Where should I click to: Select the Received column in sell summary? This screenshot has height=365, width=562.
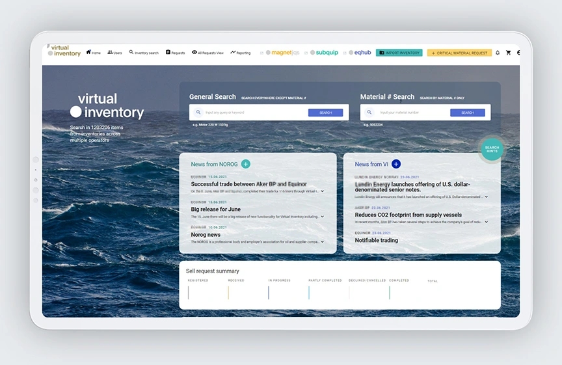(236, 290)
